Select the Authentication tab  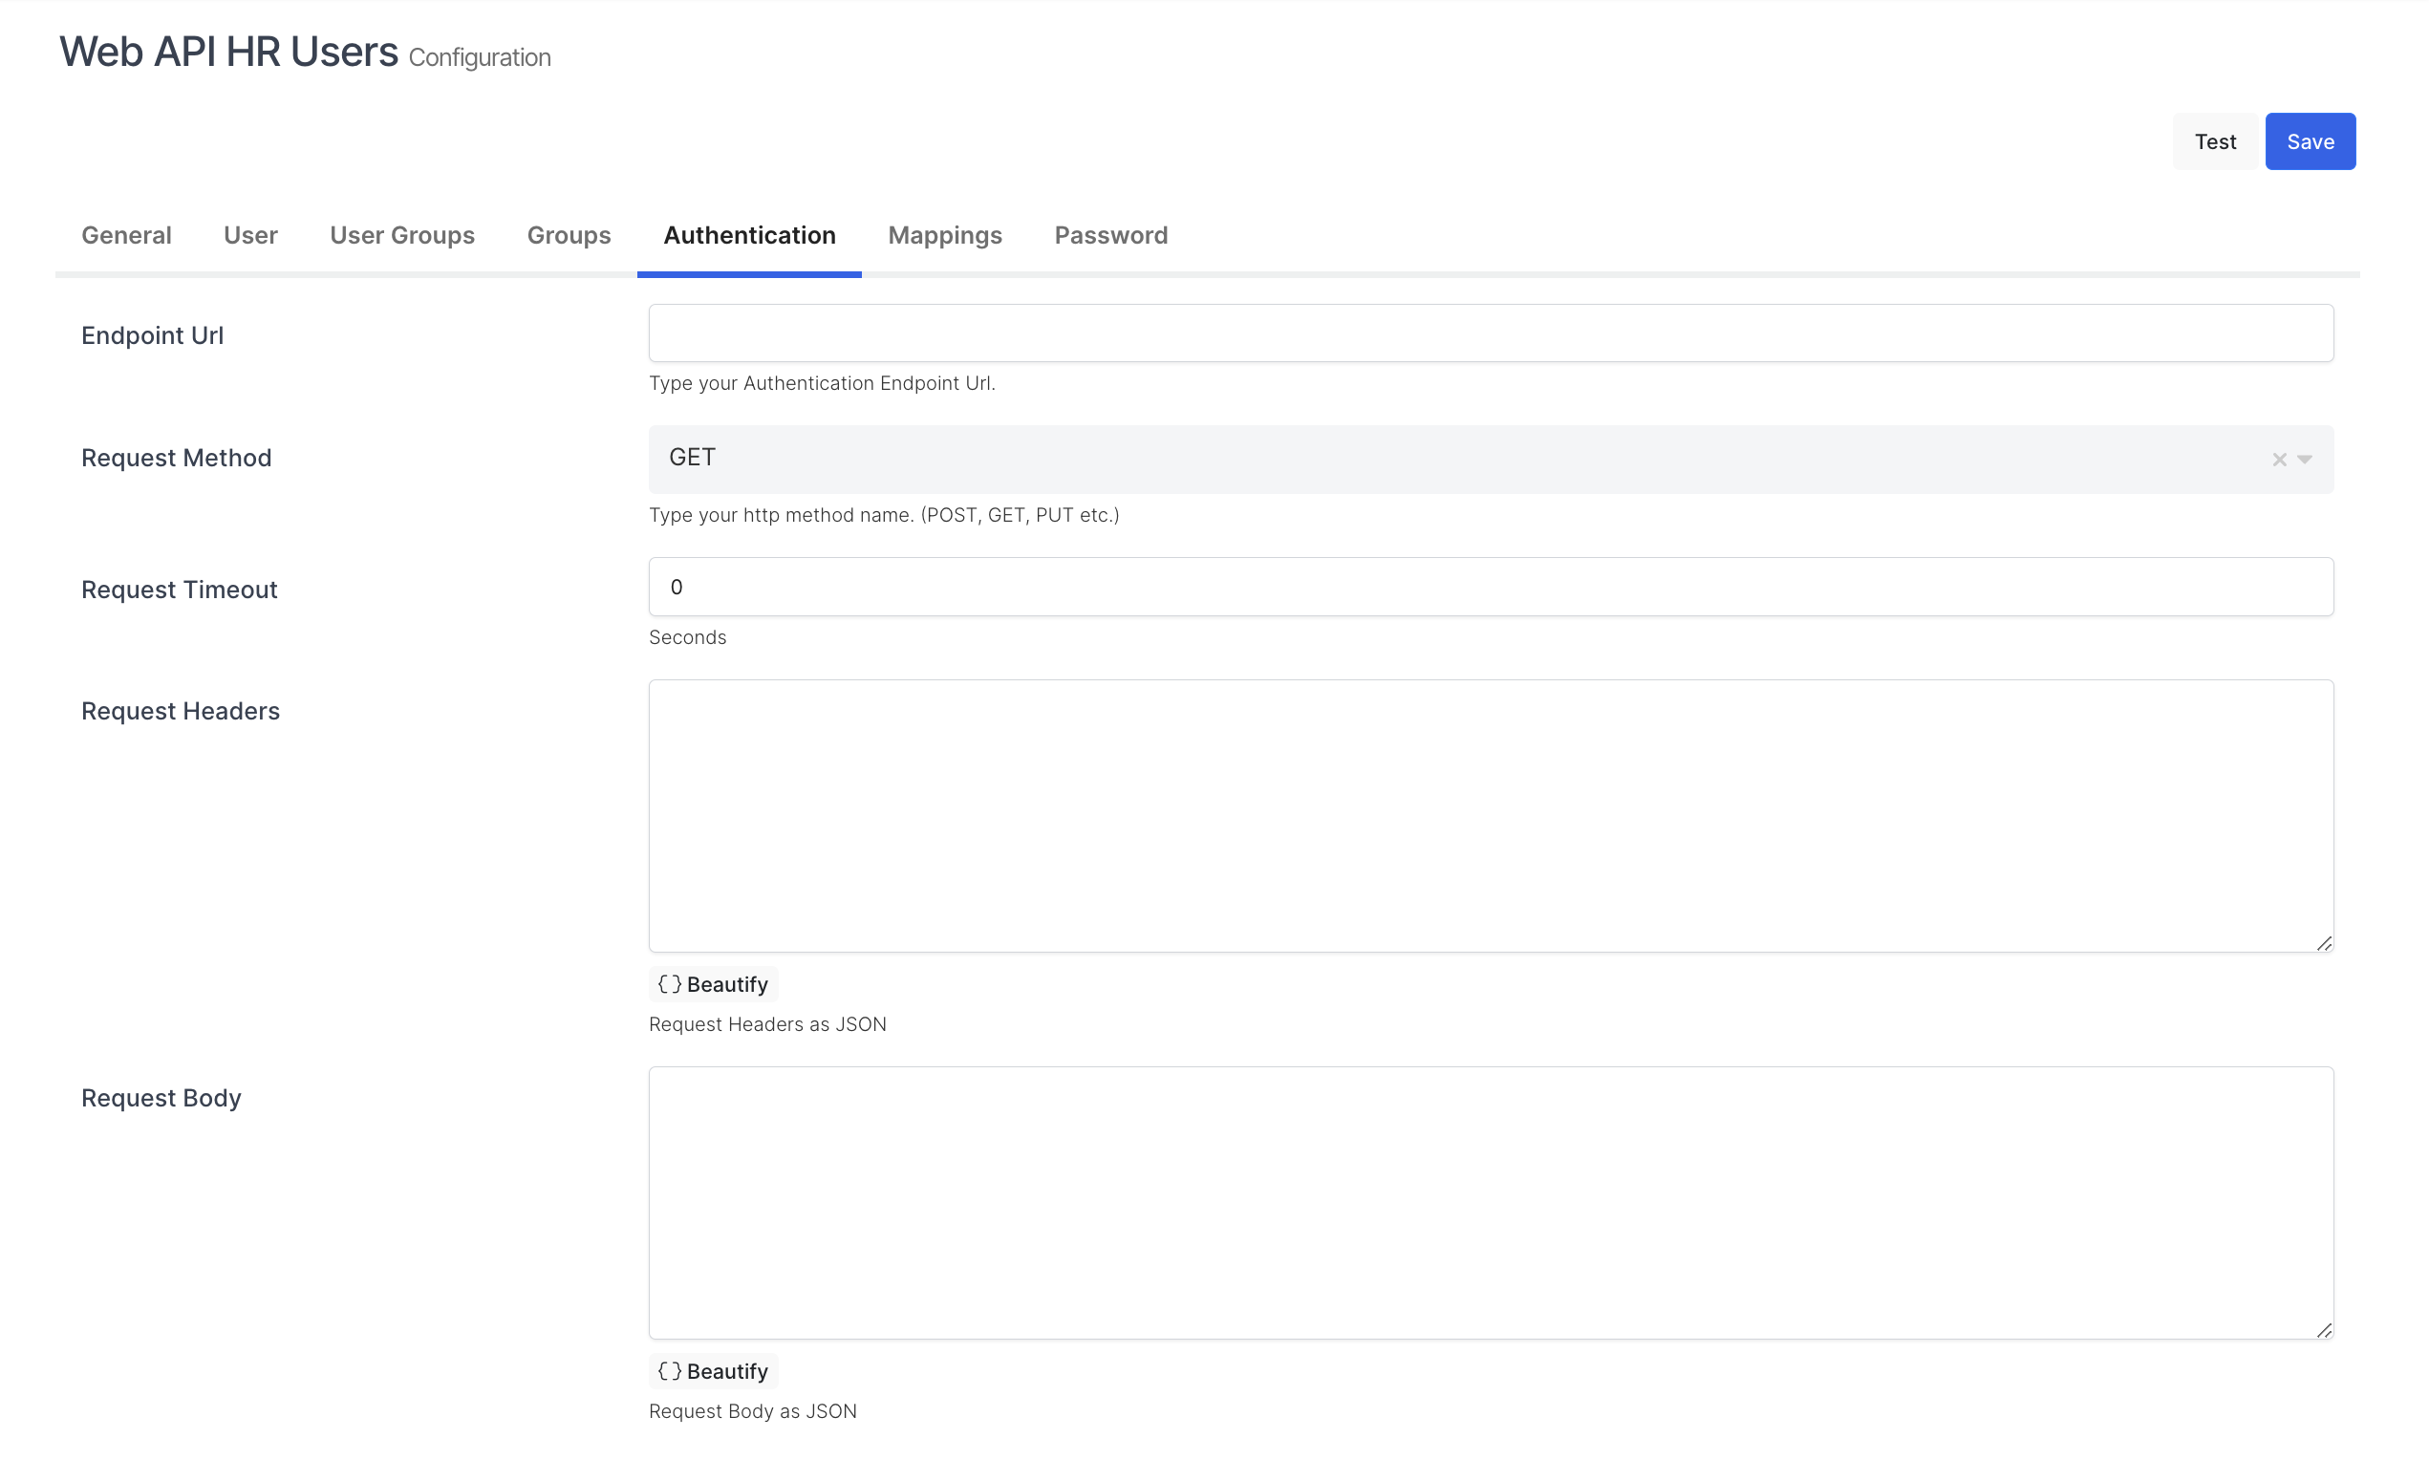[749, 235]
